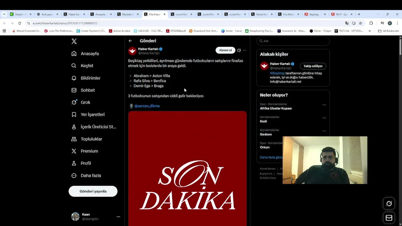
Task: Switch to Mustafa tab
Action: pyautogui.click(x=128, y=14)
